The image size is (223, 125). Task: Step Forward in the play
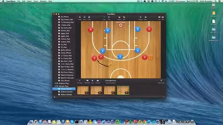tap(98, 81)
